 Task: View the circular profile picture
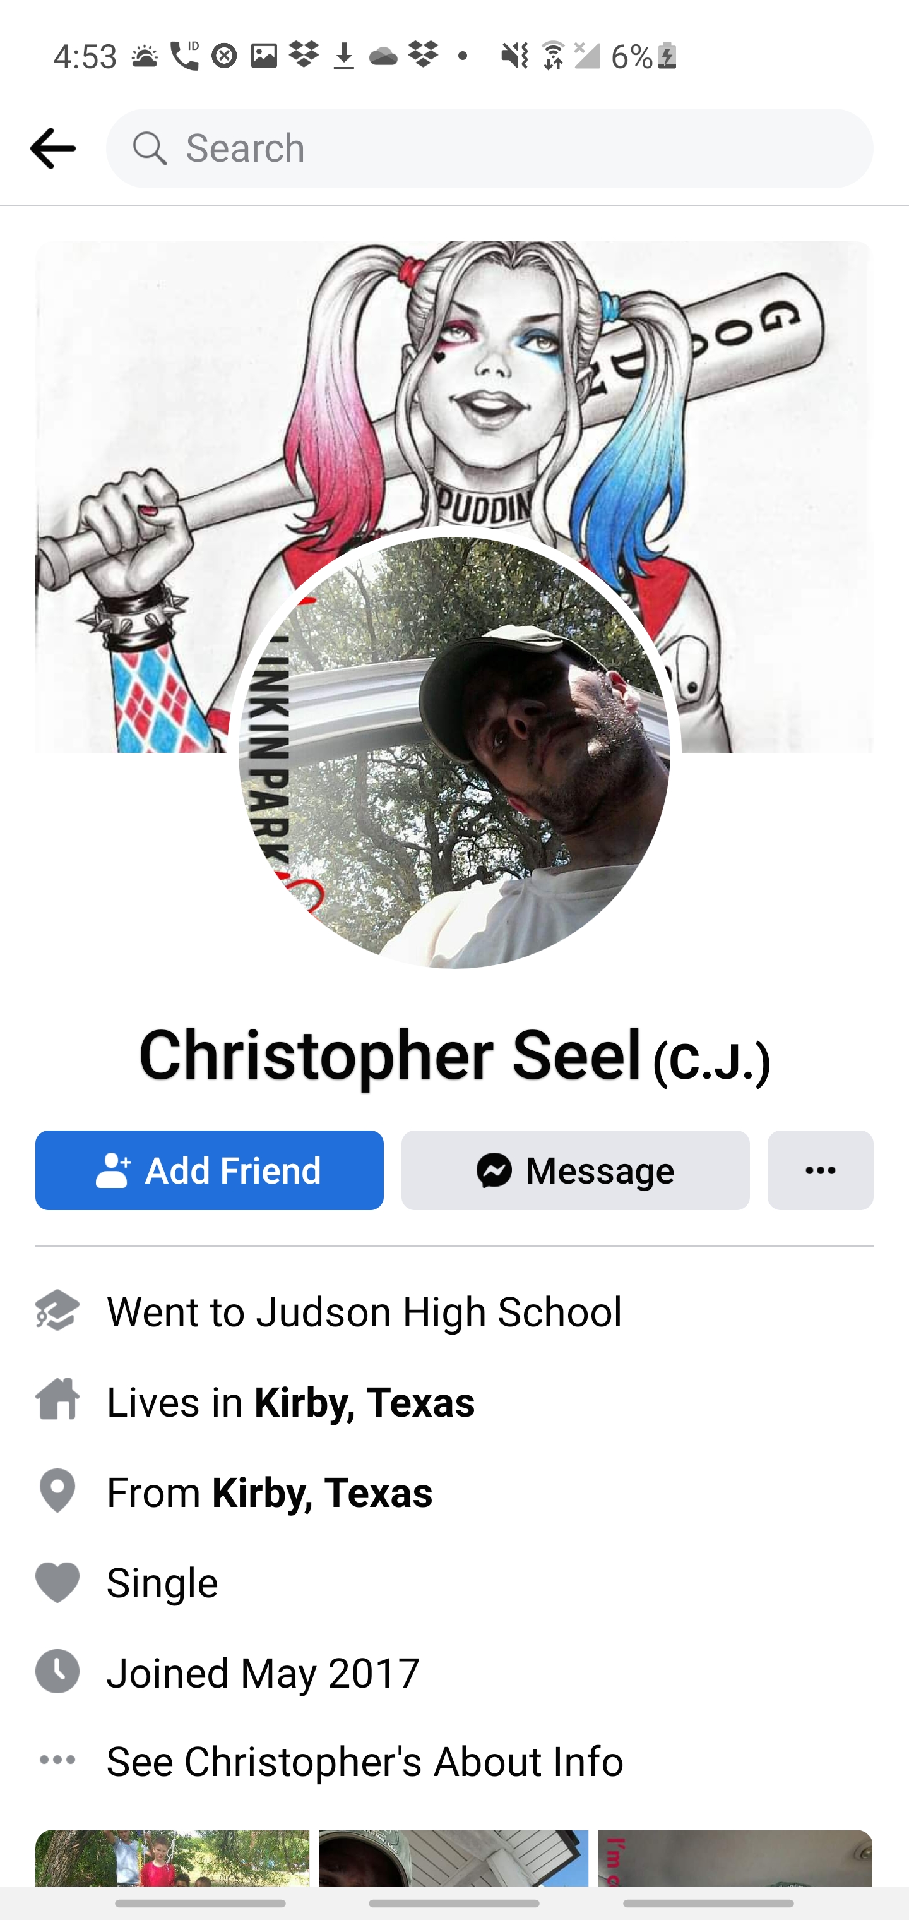click(x=454, y=752)
